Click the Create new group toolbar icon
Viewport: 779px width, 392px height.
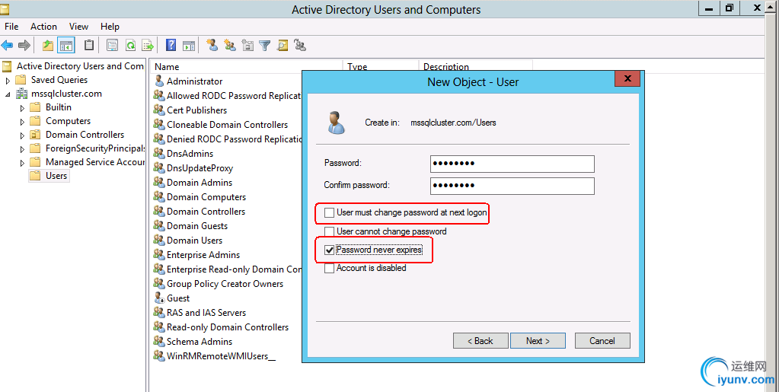tap(229, 45)
